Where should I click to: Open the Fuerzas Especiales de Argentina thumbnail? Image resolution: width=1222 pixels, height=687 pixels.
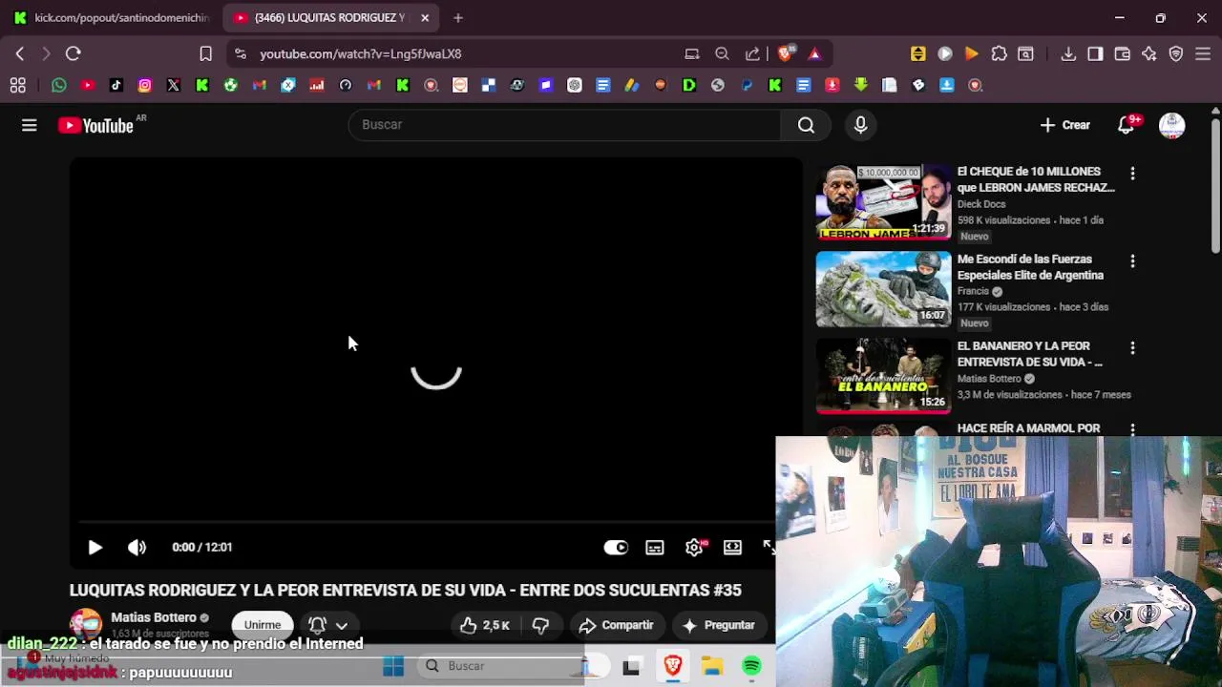click(883, 289)
